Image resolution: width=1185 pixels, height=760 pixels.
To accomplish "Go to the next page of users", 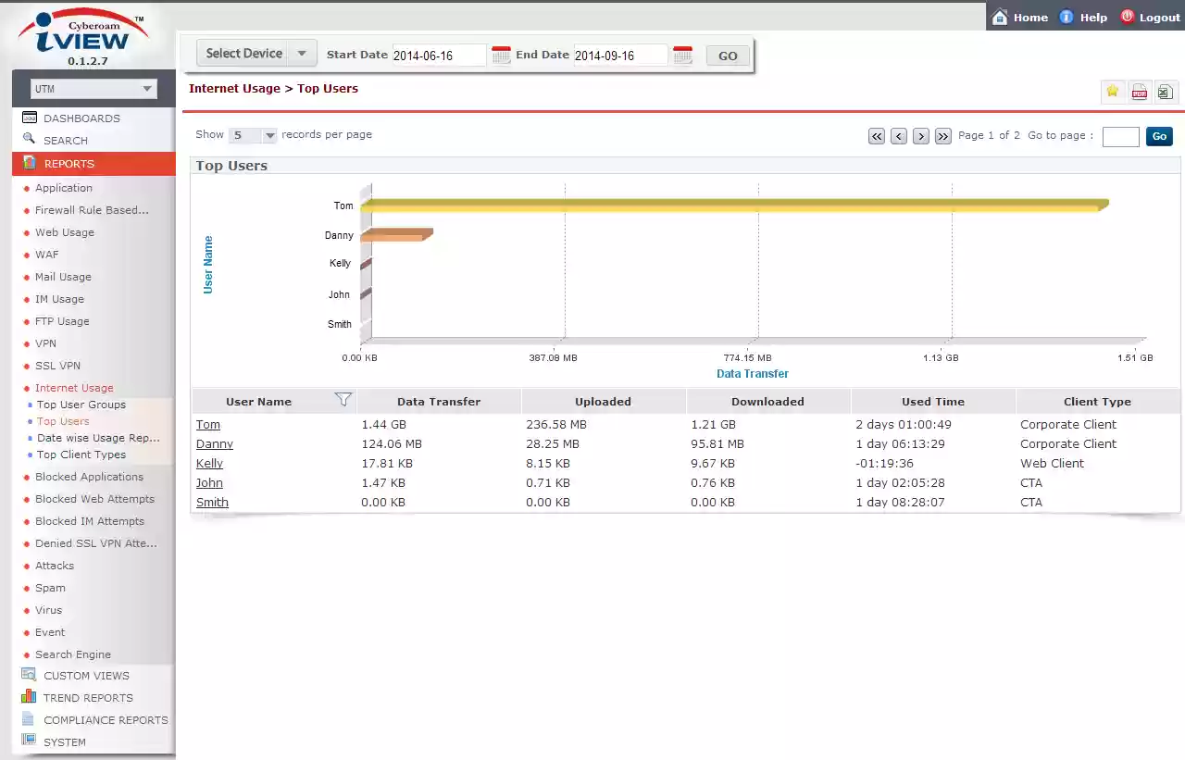I will [x=920, y=135].
